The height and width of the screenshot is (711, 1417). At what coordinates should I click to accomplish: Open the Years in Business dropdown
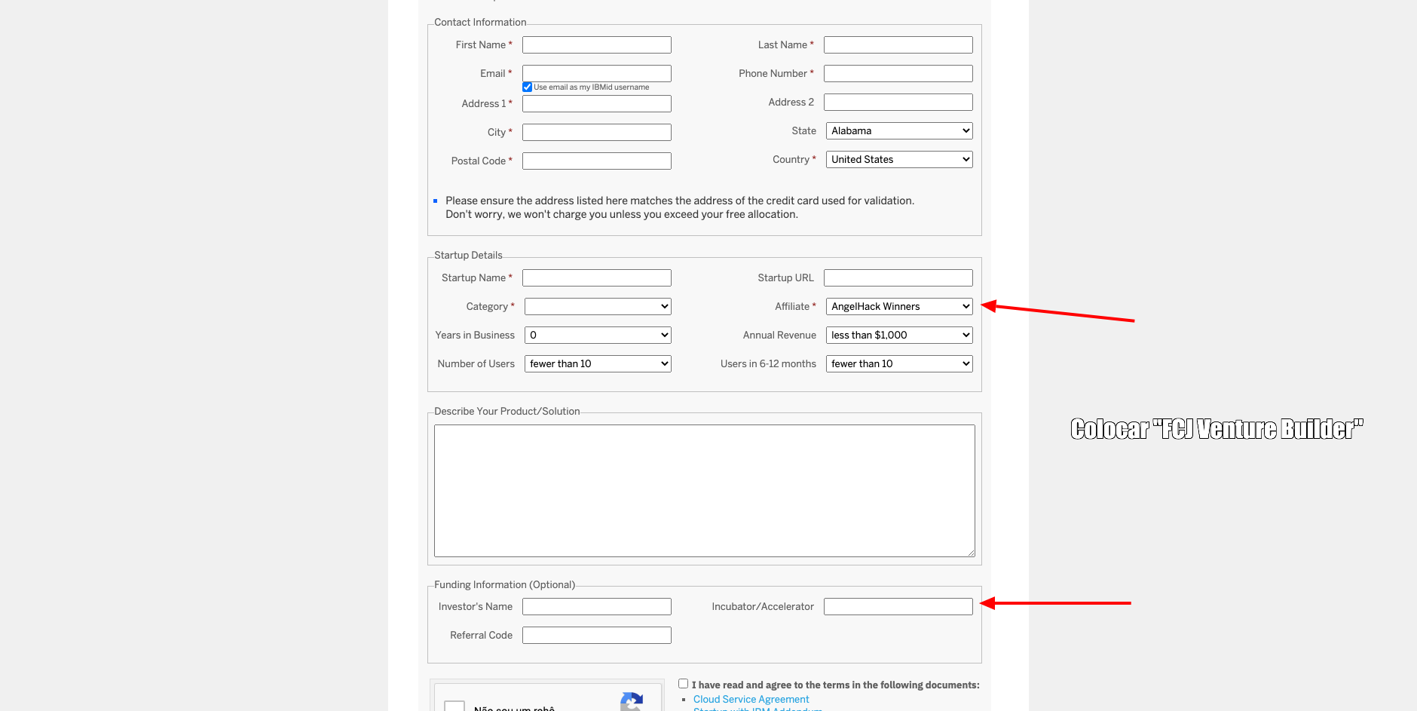click(x=598, y=335)
